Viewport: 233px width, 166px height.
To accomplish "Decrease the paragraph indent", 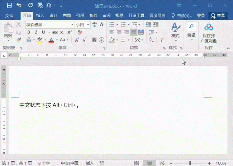I will pyautogui.click(x=148, y=24).
